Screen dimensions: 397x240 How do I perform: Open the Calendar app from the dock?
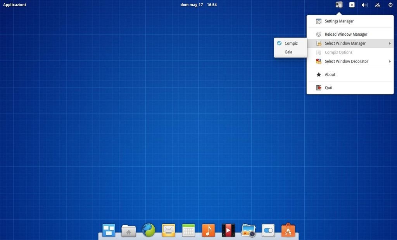point(188,230)
